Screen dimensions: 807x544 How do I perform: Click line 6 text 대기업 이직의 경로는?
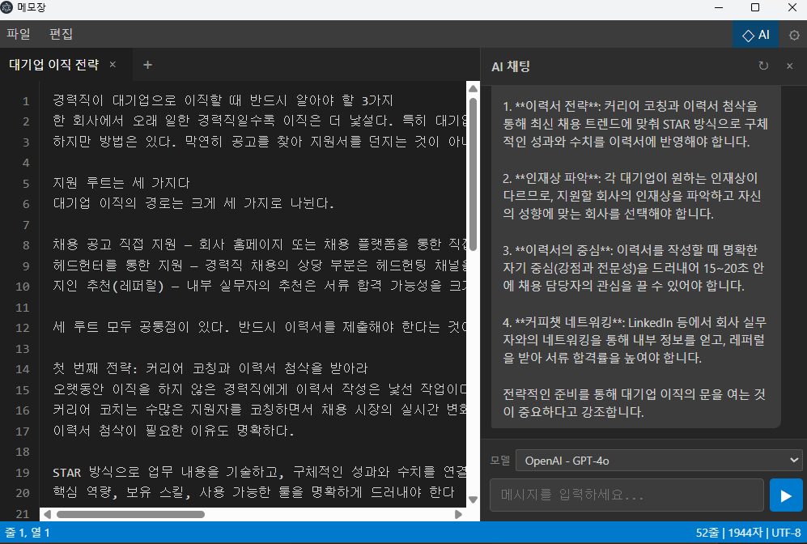tap(118, 203)
